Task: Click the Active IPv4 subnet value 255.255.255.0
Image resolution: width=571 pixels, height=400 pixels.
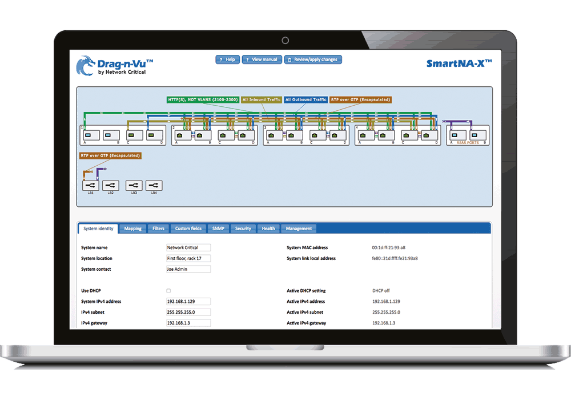Action: 386,312
